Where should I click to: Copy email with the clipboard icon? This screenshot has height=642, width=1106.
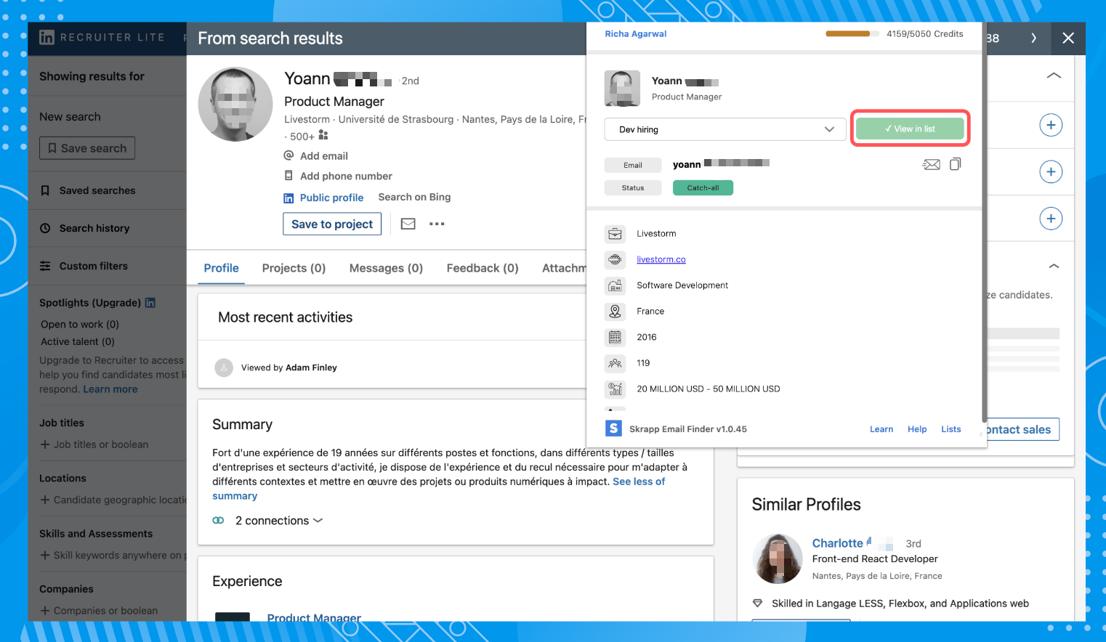coord(955,164)
